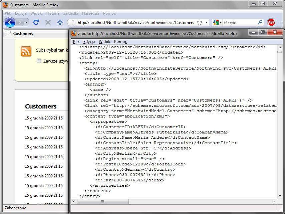Click the main window Firefox title icon
Viewport: 285px width, 214px height.
(x=5, y=5)
